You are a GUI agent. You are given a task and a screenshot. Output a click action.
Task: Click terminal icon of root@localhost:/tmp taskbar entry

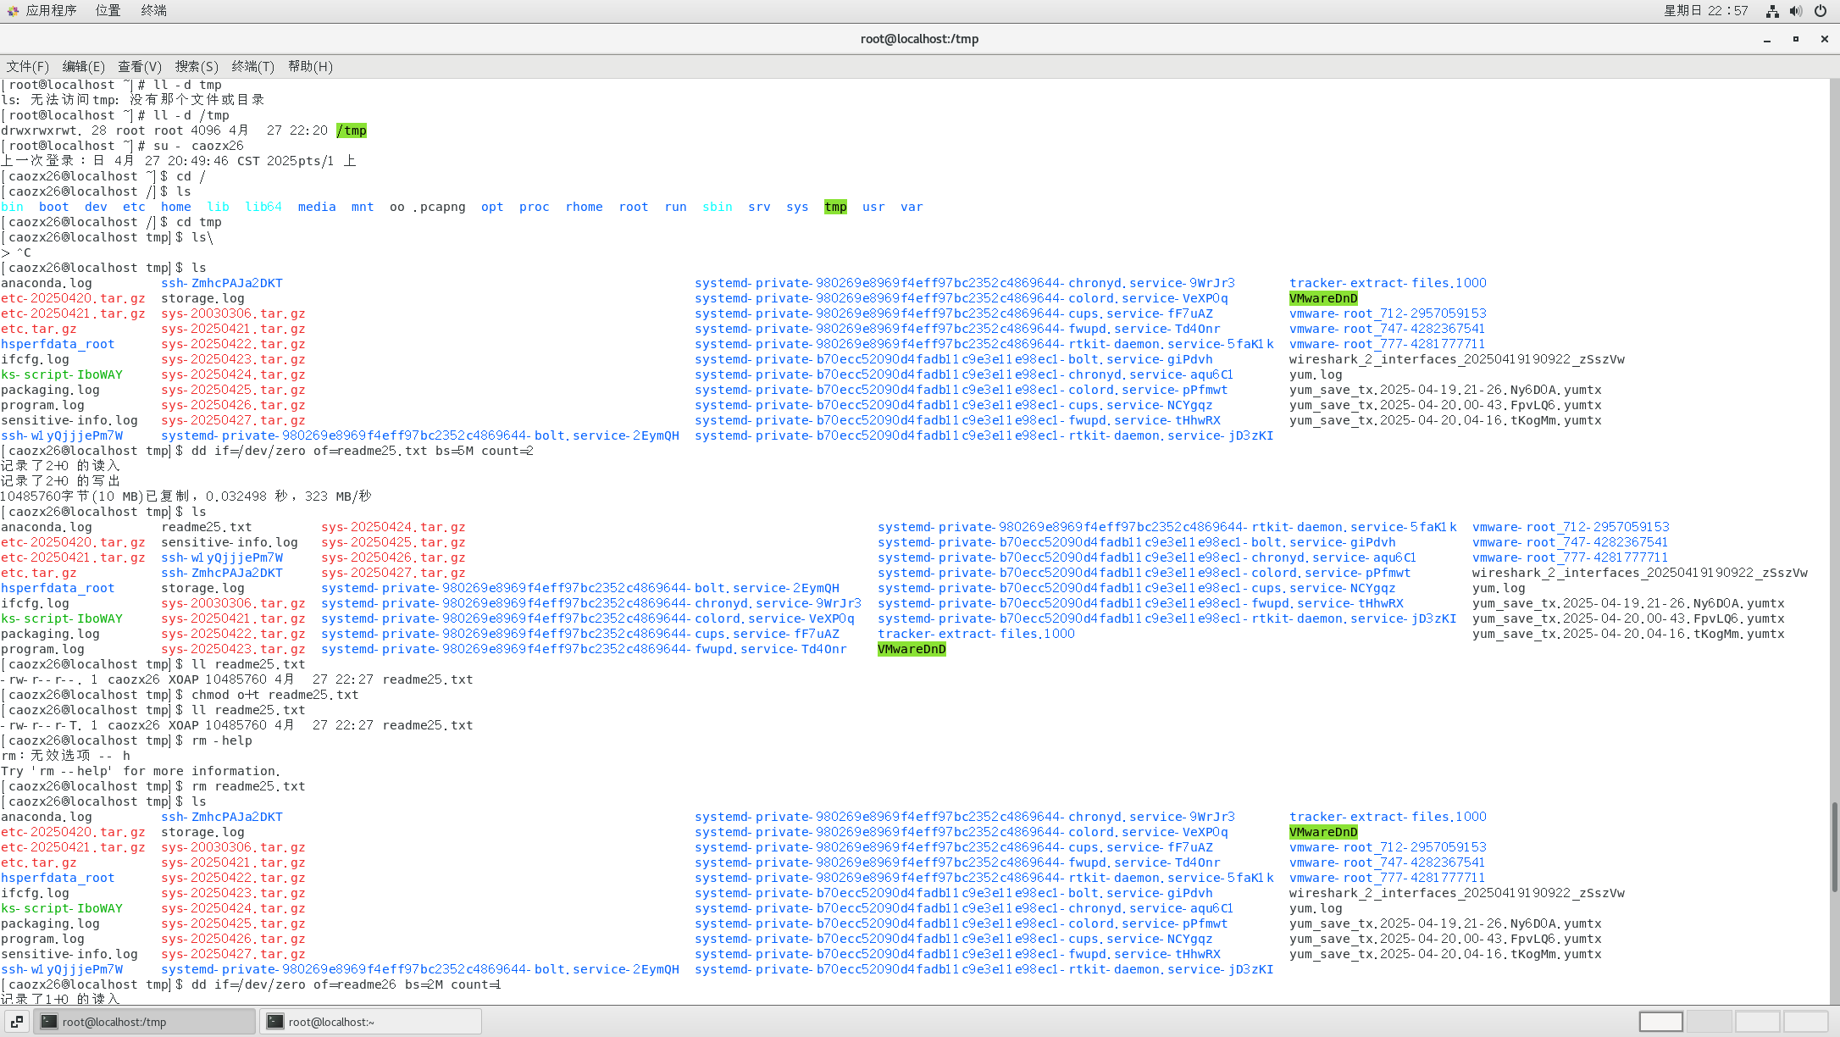(49, 1022)
